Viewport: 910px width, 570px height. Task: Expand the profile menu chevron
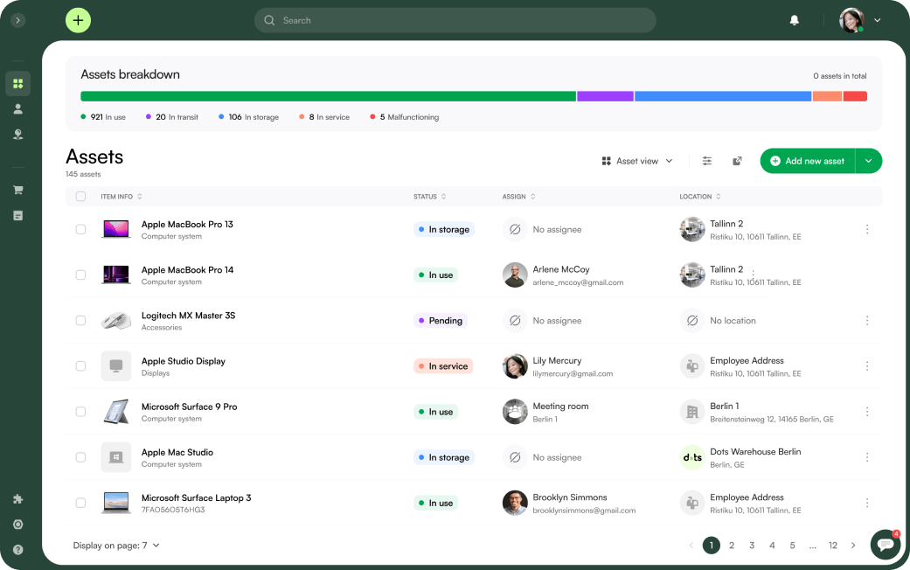[x=878, y=20]
